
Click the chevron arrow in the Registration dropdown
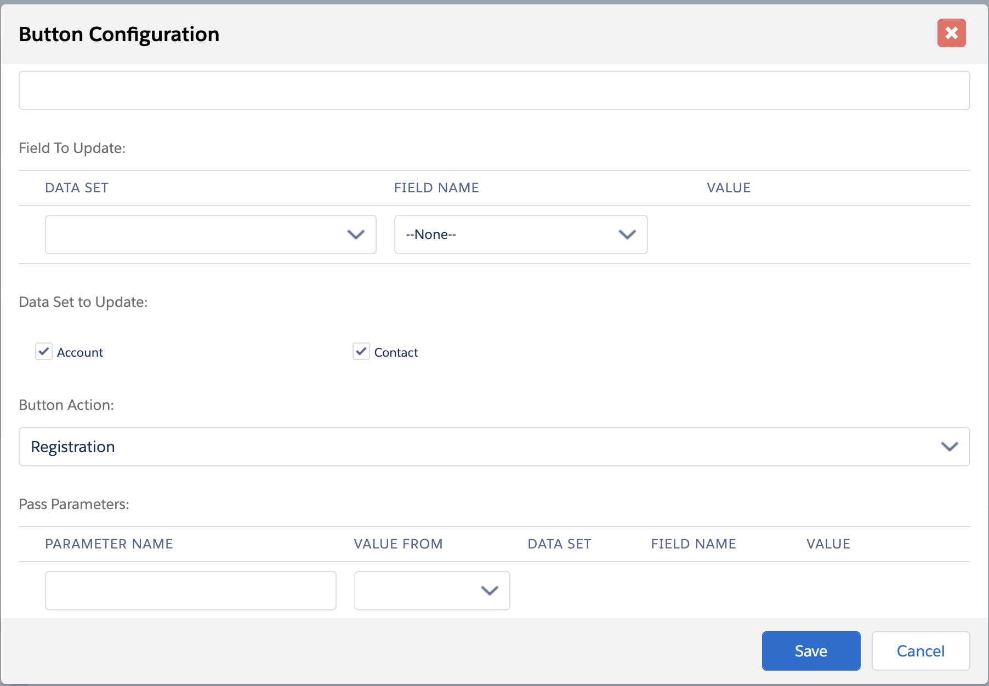pyautogui.click(x=949, y=447)
